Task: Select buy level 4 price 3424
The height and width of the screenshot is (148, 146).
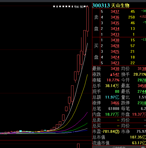Action: pos(115,57)
